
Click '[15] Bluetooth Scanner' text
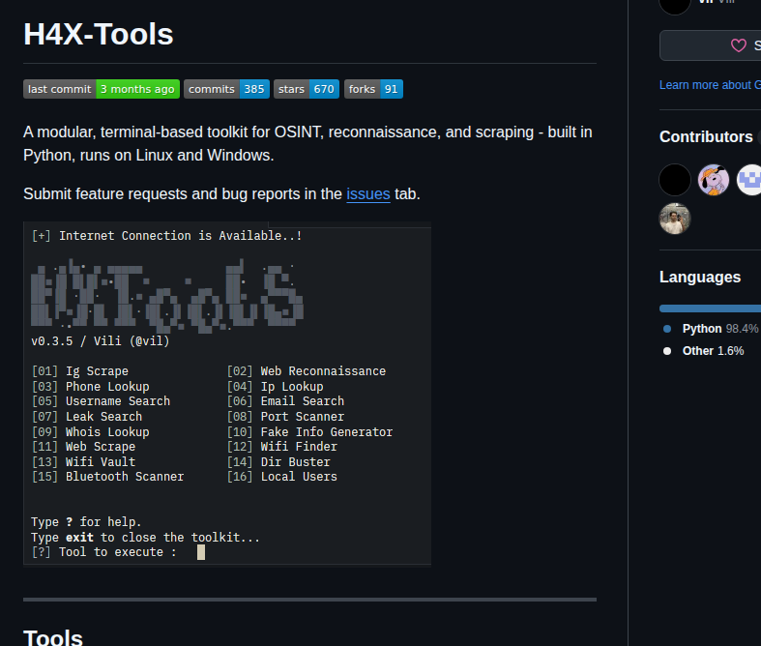(107, 477)
